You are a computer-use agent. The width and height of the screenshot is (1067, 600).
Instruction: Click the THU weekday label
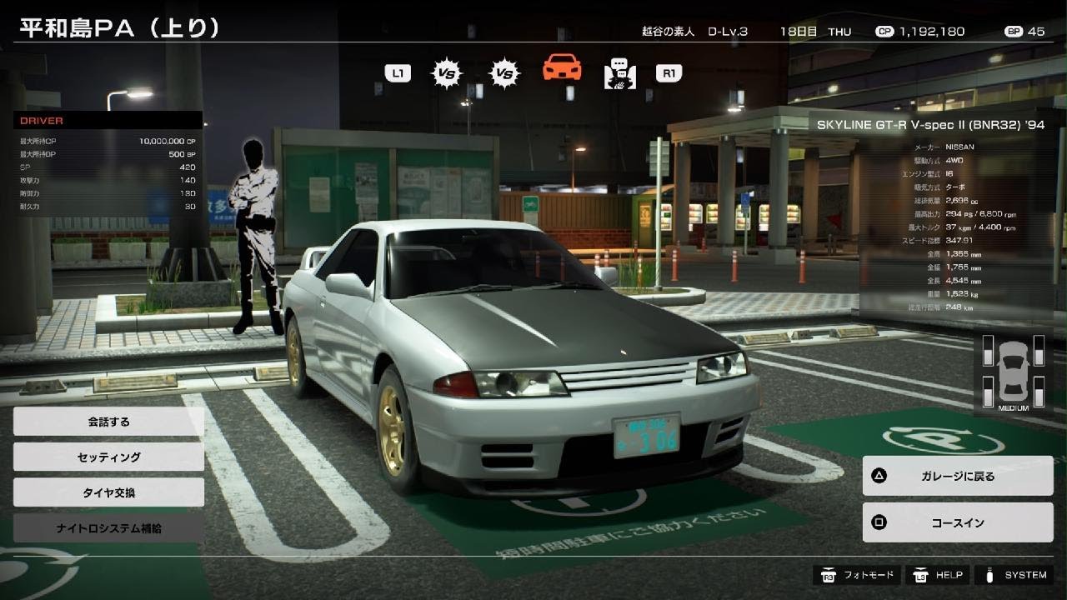(839, 32)
